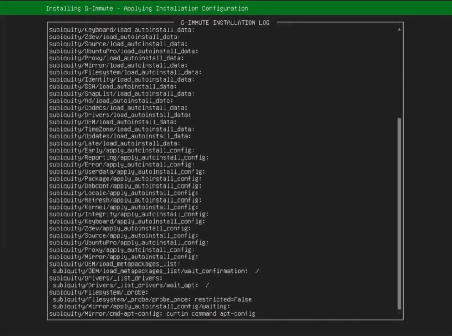Select line 'subiquity/Mirror/apply_autoinstall_config:'
This screenshot has height=336, width=452.
123,257
